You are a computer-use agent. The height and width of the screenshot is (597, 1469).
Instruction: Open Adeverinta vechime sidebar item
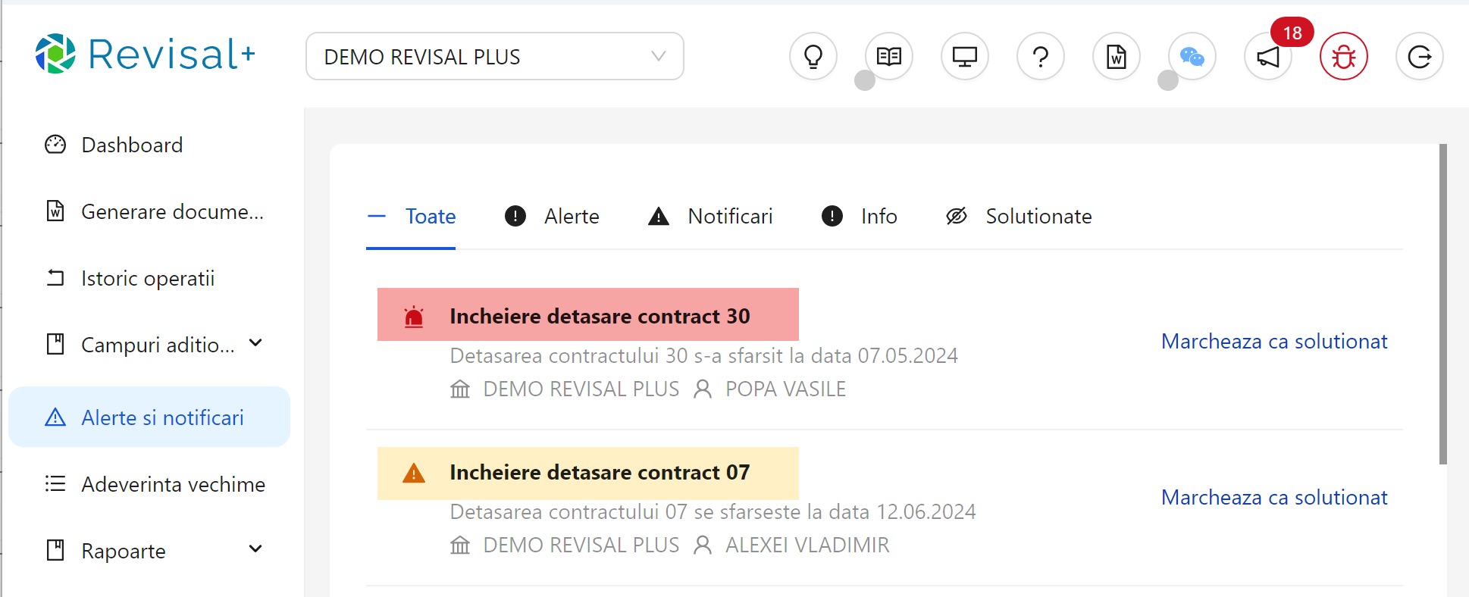coord(149,484)
